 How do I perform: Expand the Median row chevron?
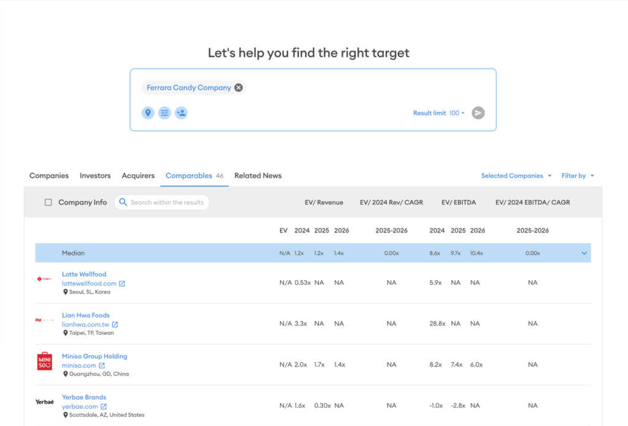[584, 254]
